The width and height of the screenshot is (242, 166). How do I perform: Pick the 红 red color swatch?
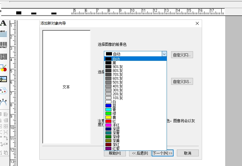tap(108, 121)
